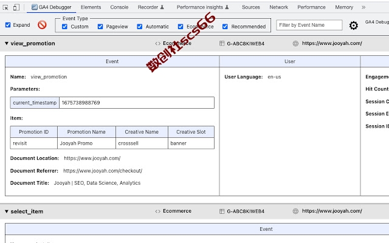Click the Creative Slot column header

click(191, 132)
